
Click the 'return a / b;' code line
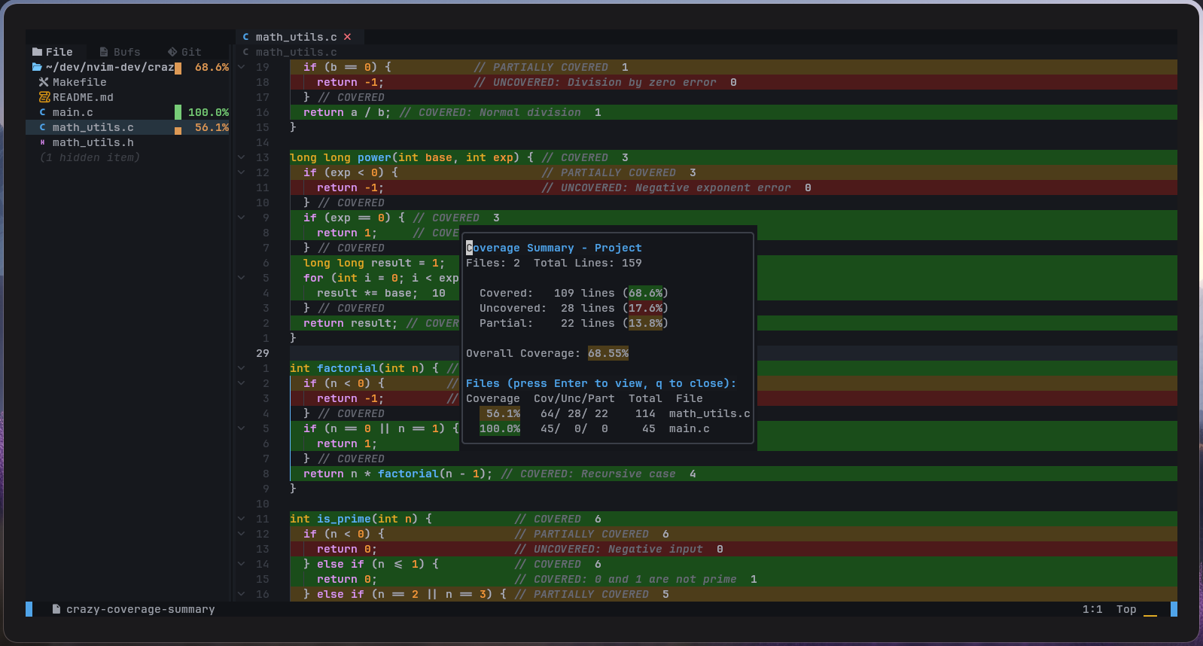click(347, 112)
